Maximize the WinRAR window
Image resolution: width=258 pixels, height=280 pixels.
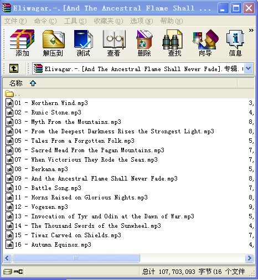[x=236, y=8]
